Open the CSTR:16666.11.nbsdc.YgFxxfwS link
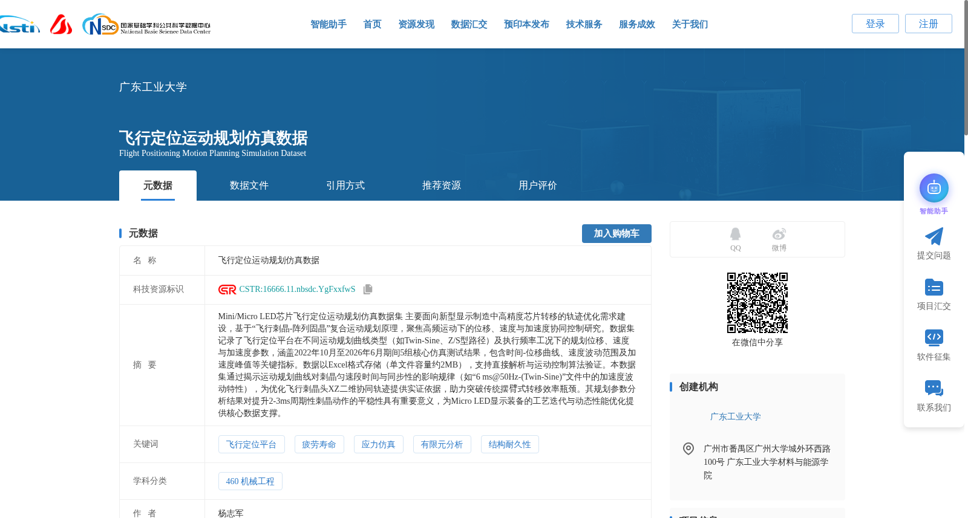Image resolution: width=968 pixels, height=518 pixels. pos(297,290)
